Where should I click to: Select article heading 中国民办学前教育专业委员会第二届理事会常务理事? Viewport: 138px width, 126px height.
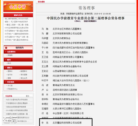pos(86,18)
